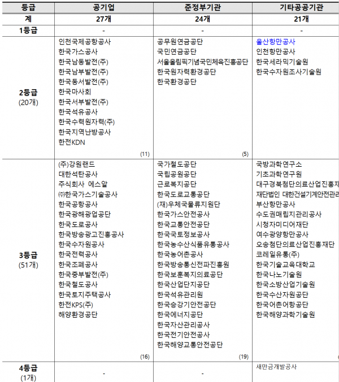The height and width of the screenshot is (382, 339).
Task: Select 한국석유공사 entry
Action: tap(78, 112)
